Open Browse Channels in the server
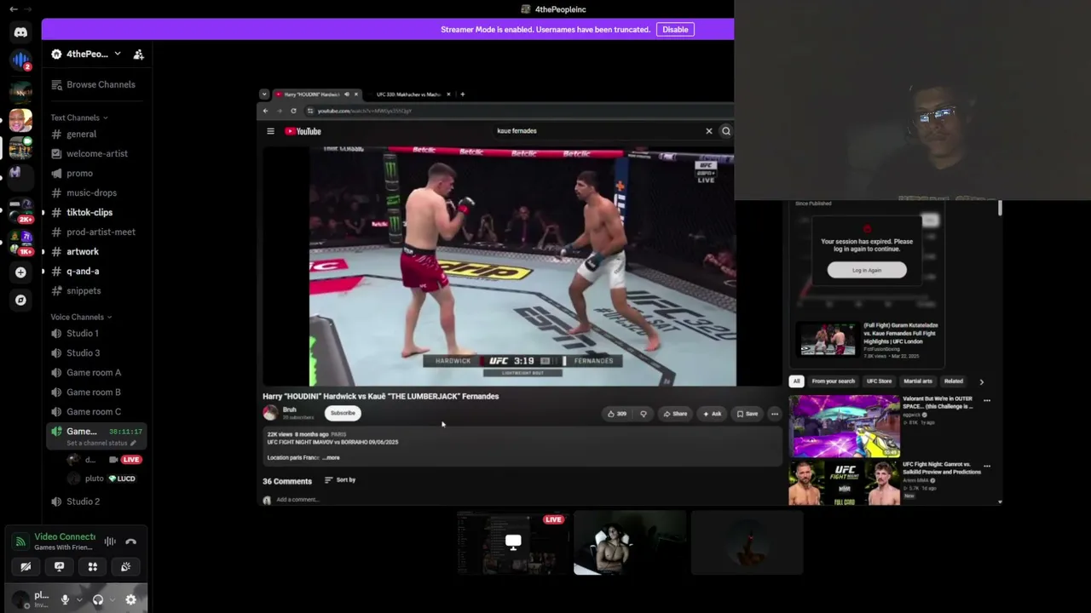The image size is (1091, 613). (x=95, y=84)
